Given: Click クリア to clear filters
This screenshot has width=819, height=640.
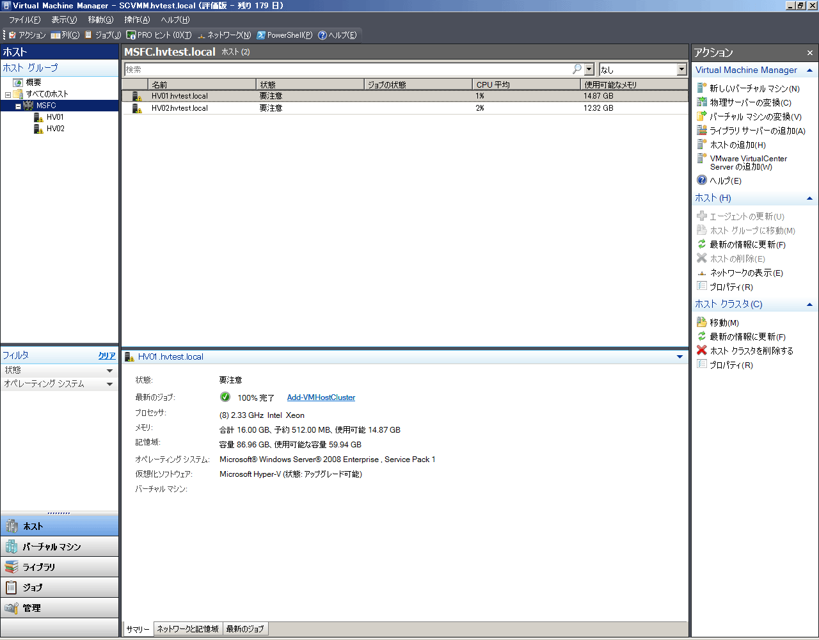Looking at the screenshot, I should [107, 356].
